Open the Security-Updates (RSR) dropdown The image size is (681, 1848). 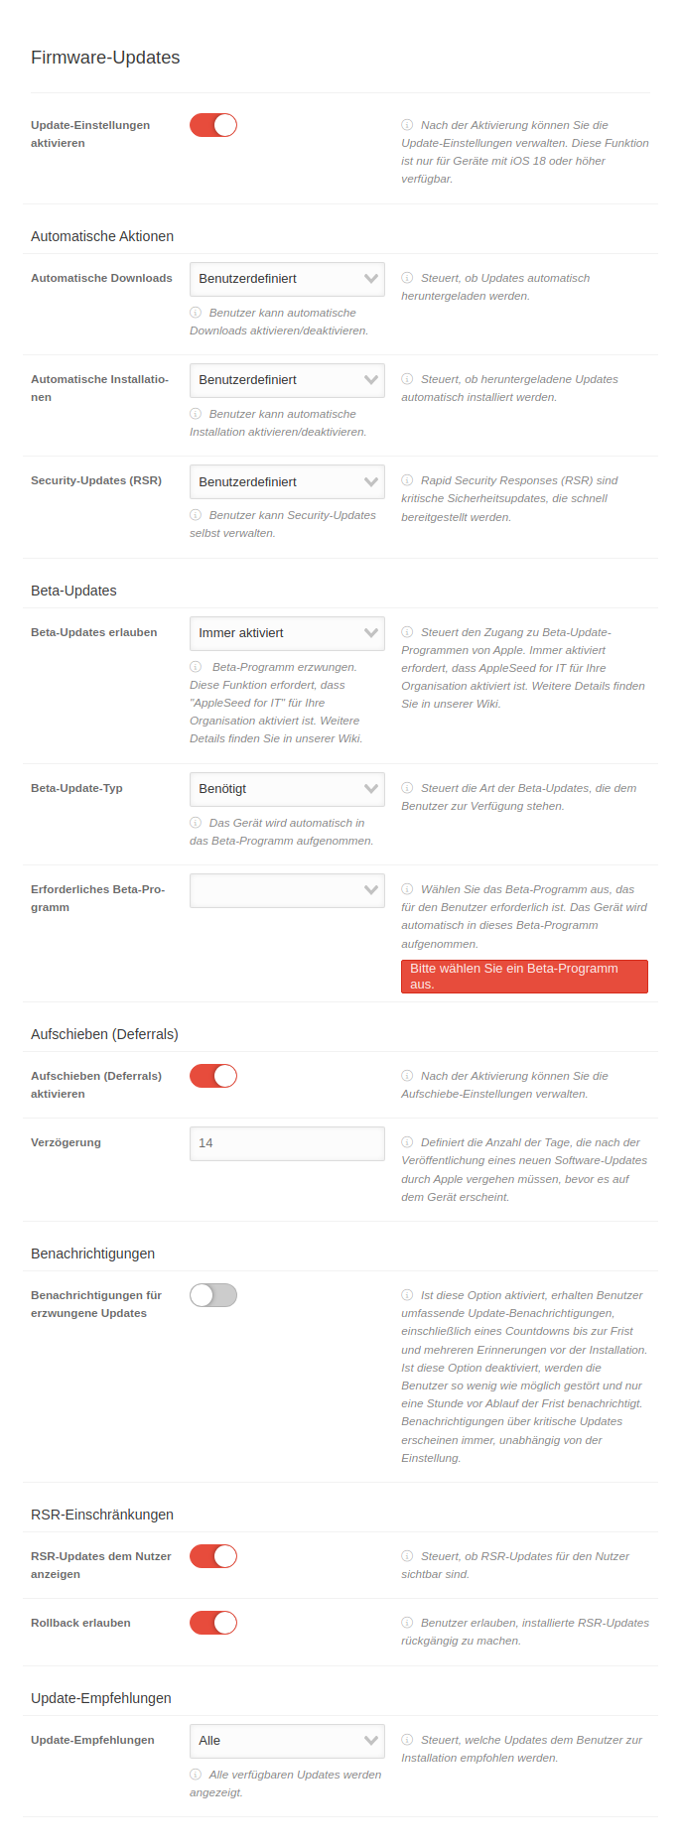coord(287,482)
